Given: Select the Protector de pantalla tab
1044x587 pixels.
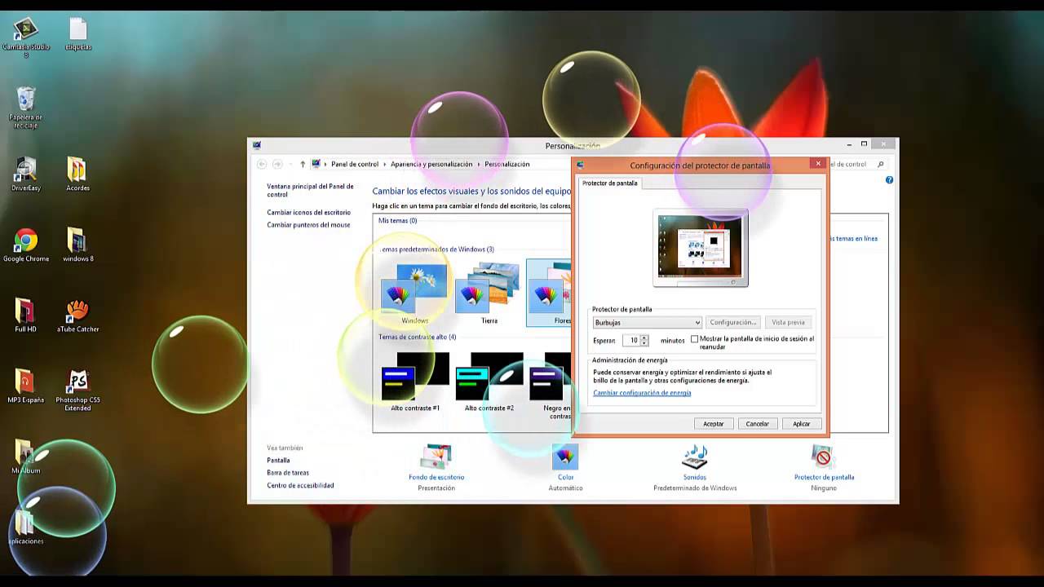Looking at the screenshot, I should click(x=610, y=183).
